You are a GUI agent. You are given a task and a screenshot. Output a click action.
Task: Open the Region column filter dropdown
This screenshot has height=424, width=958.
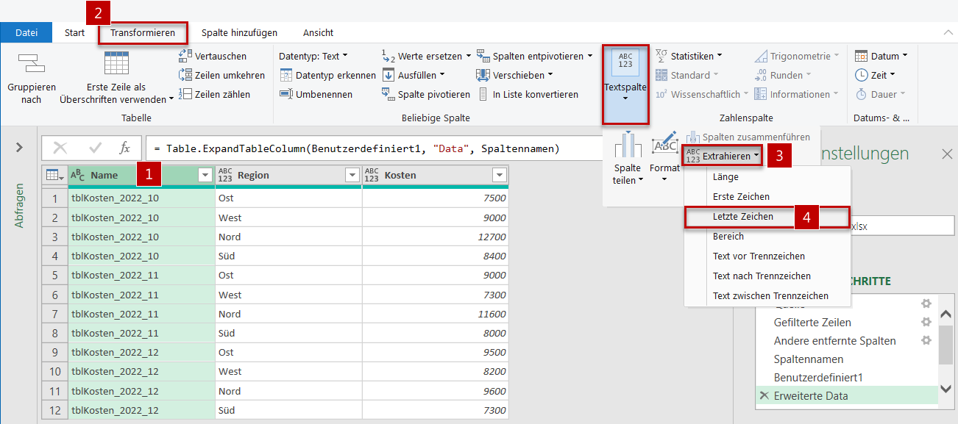pyautogui.click(x=352, y=175)
